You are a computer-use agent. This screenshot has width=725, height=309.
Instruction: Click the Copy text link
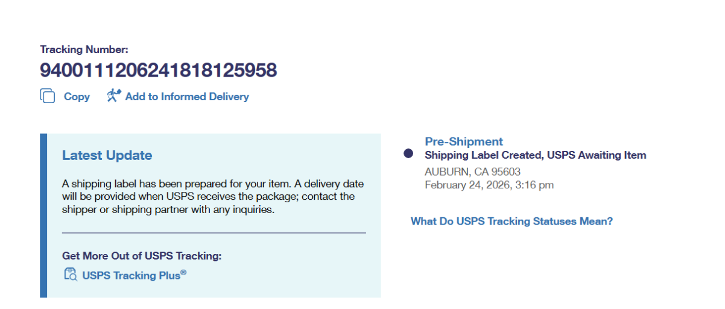click(77, 97)
